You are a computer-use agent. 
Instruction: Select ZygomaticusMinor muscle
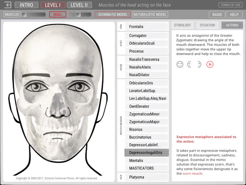(x=147, y=114)
